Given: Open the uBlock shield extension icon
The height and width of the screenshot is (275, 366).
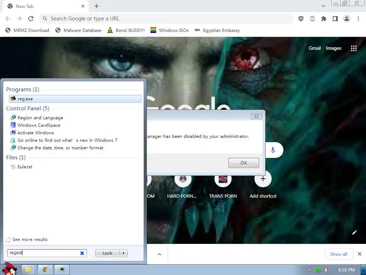Looking at the screenshot, I should click(x=301, y=19).
